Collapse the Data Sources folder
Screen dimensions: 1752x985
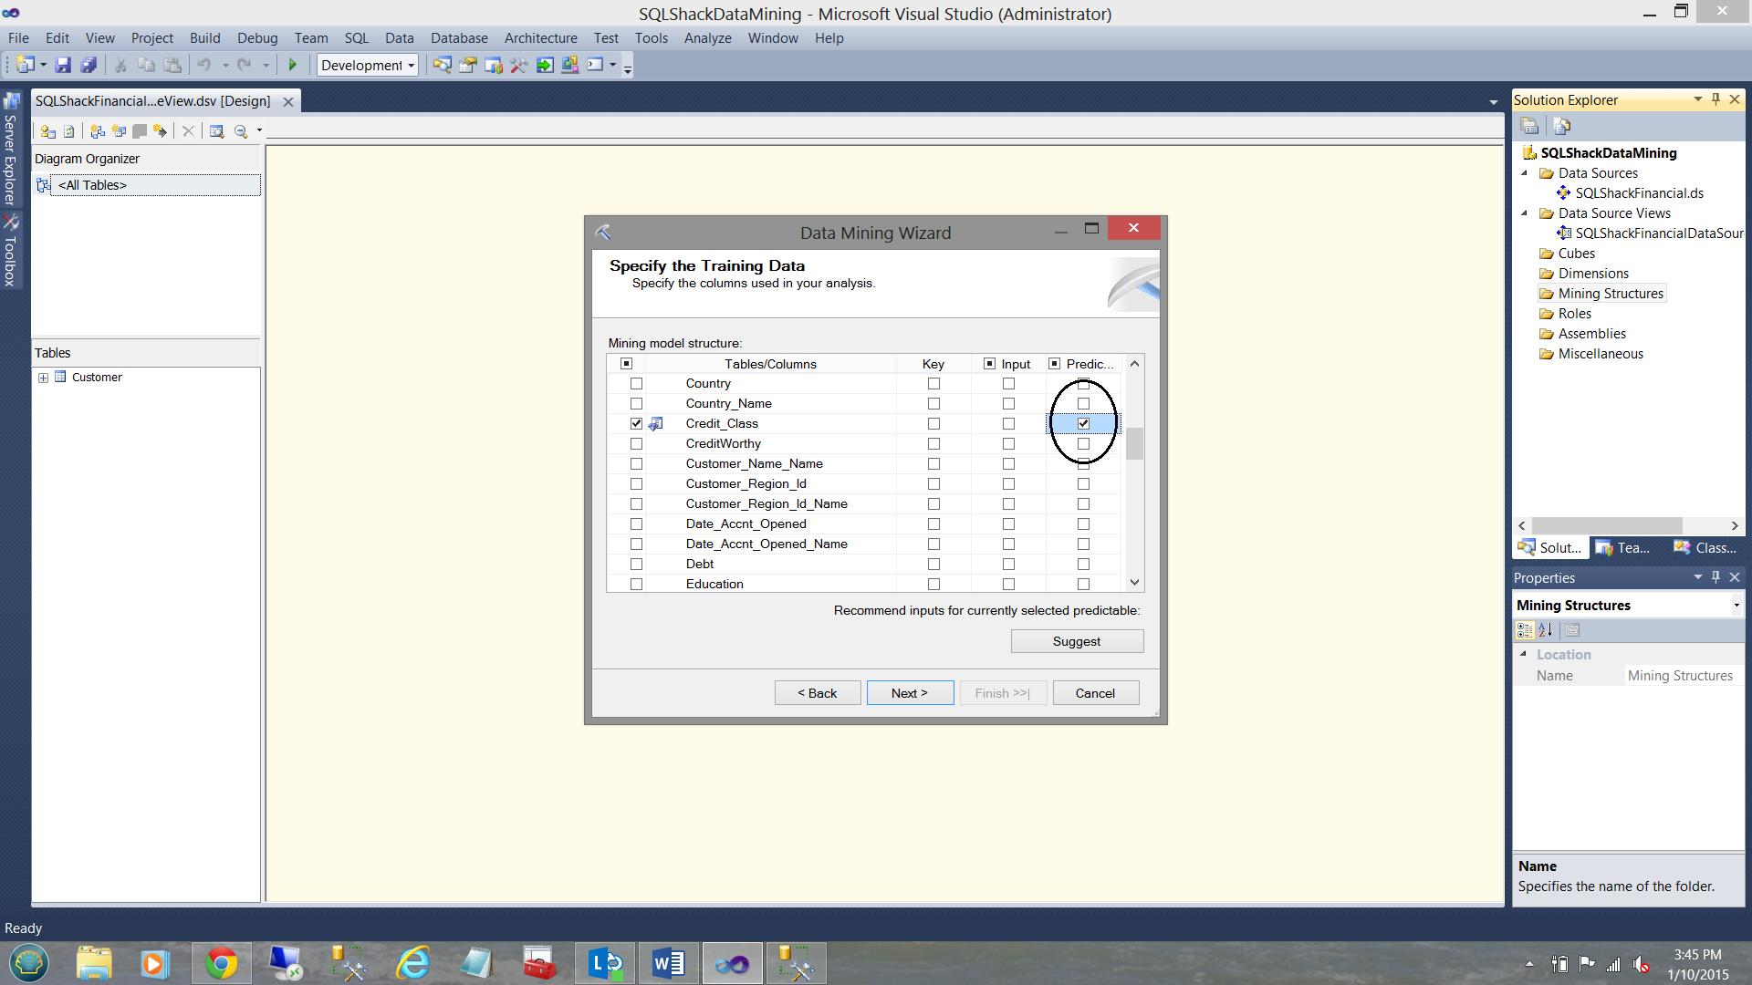(1524, 173)
